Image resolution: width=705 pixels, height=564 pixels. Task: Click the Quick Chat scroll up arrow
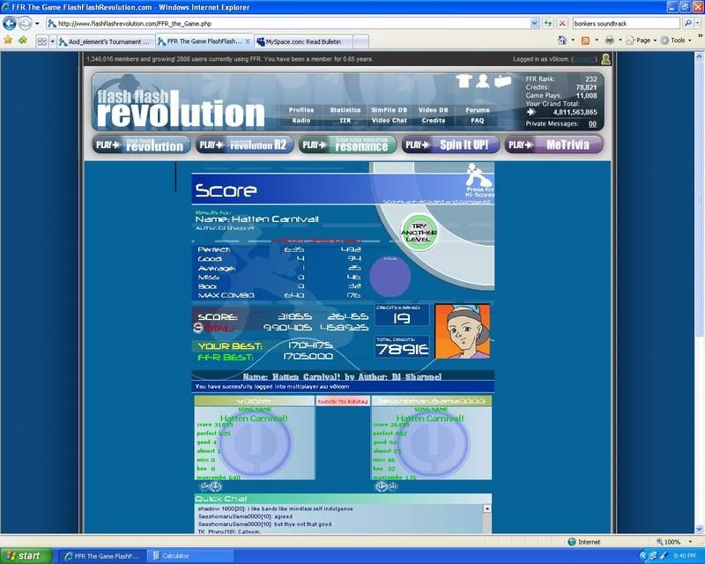[x=487, y=508]
